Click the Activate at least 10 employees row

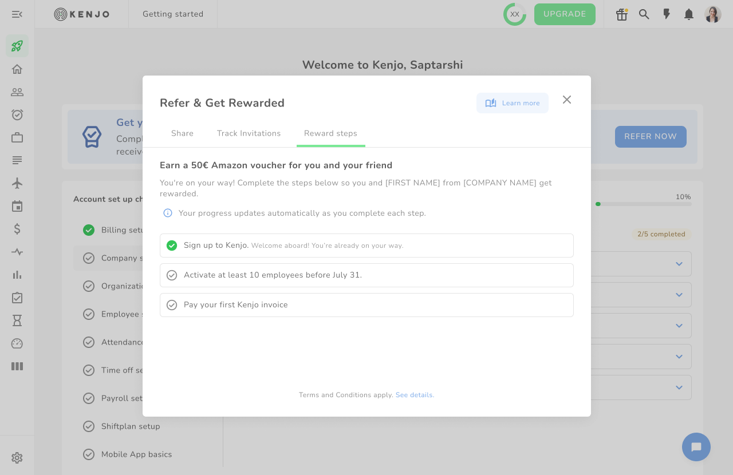pos(366,275)
